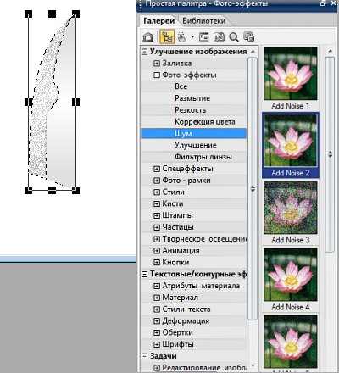Expand the Заливка node
The image size is (339, 373).
coord(157,64)
